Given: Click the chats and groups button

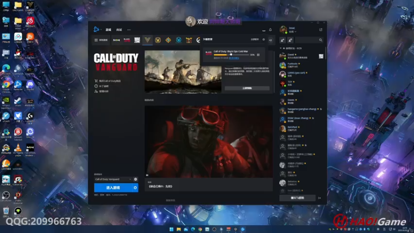Looking at the screenshot, I should click(x=297, y=198).
